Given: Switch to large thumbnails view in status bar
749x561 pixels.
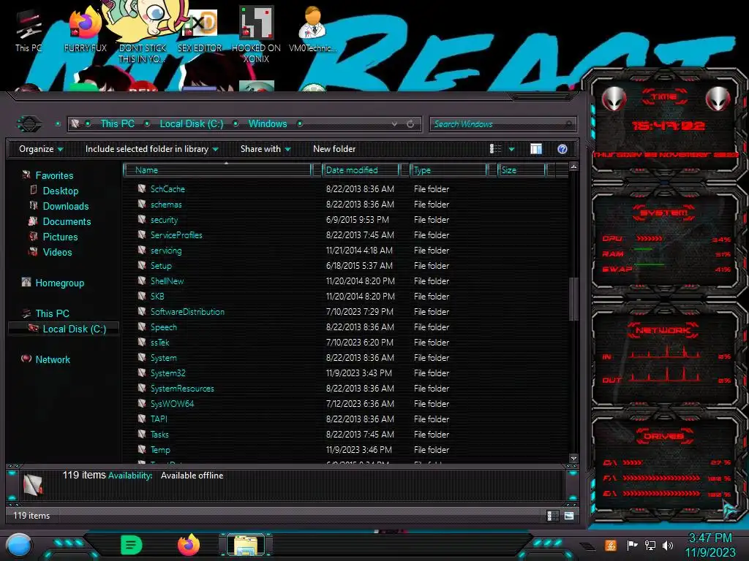Looking at the screenshot, I should (569, 516).
